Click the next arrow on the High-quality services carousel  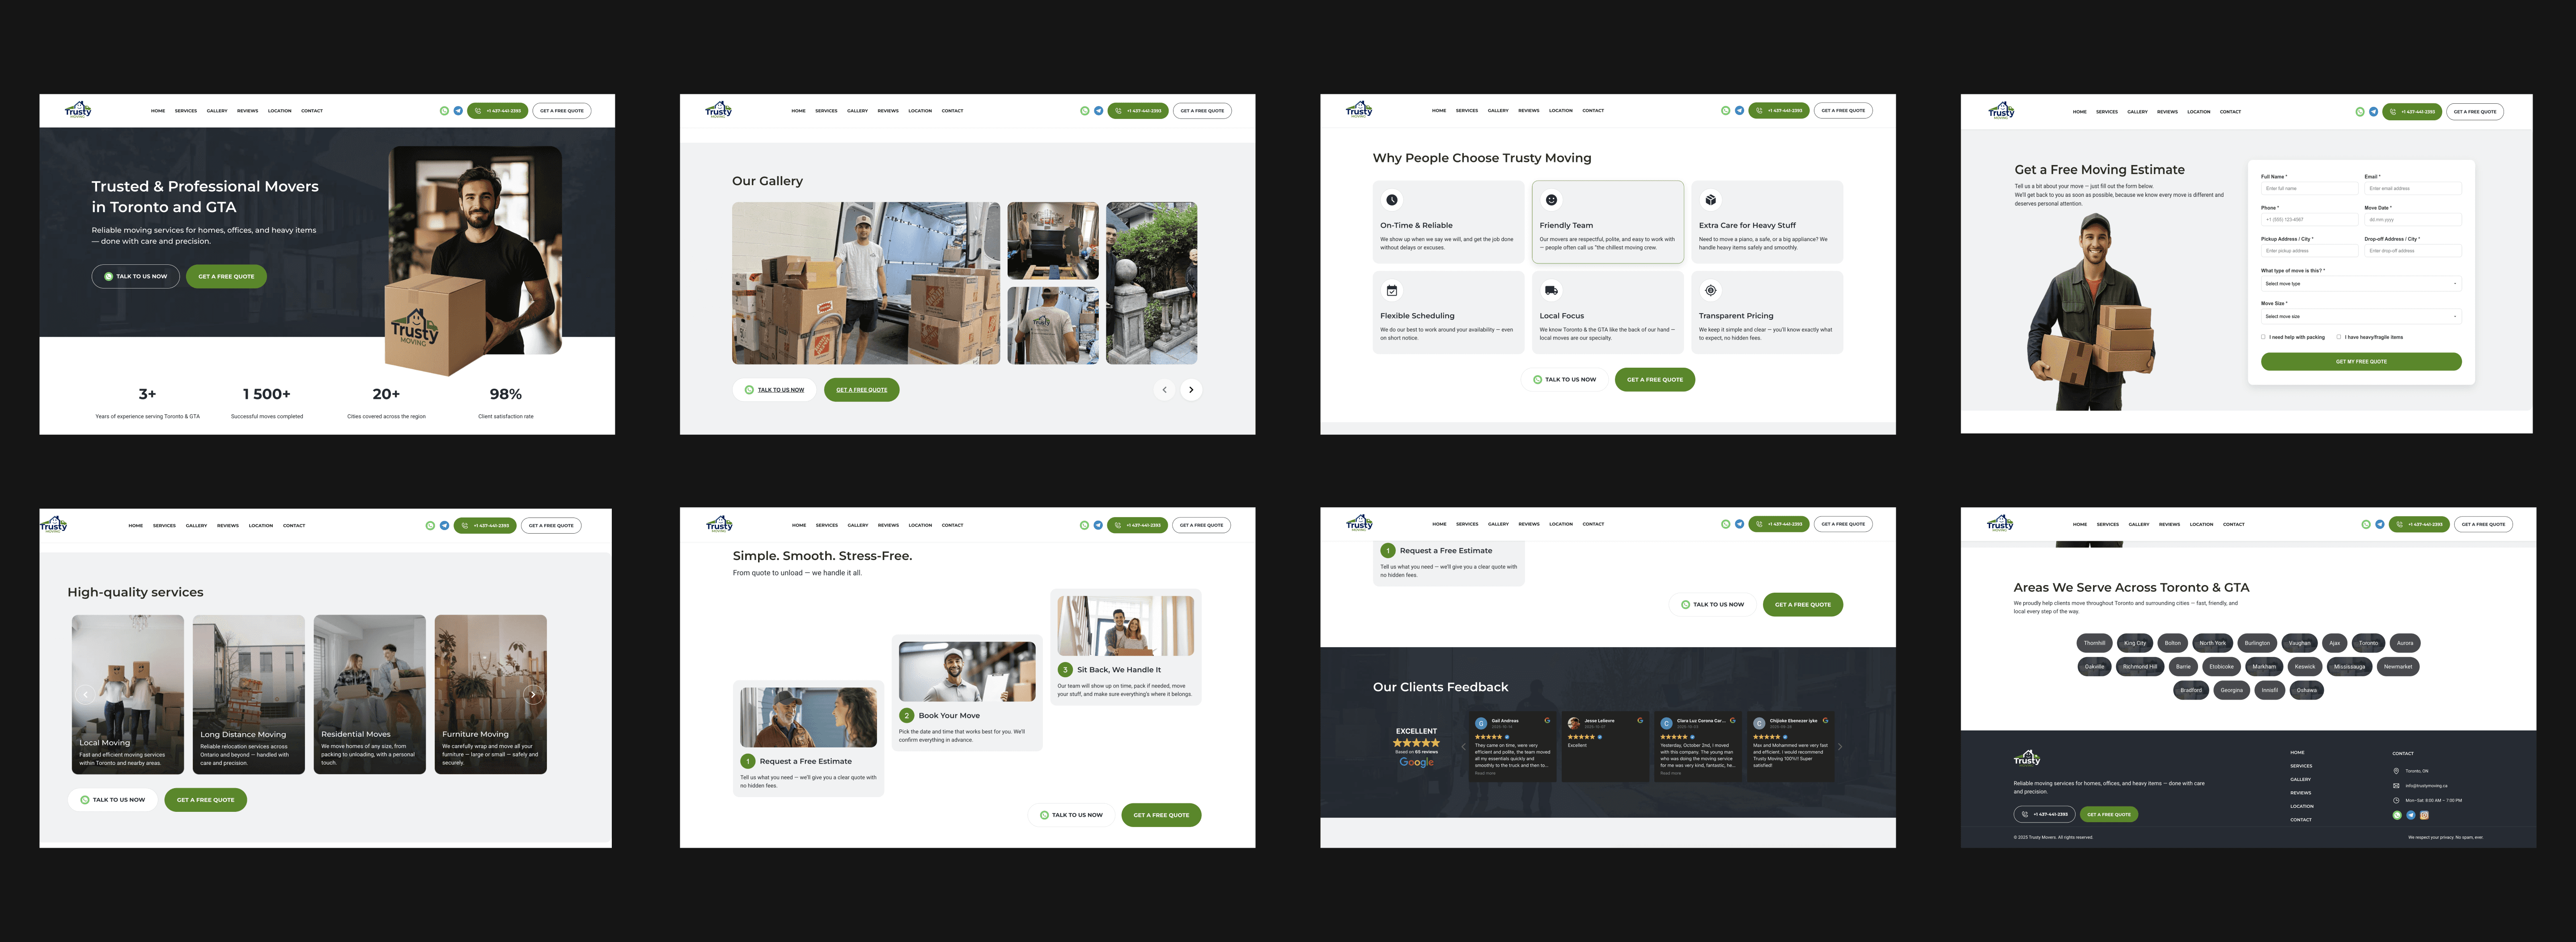(533, 694)
